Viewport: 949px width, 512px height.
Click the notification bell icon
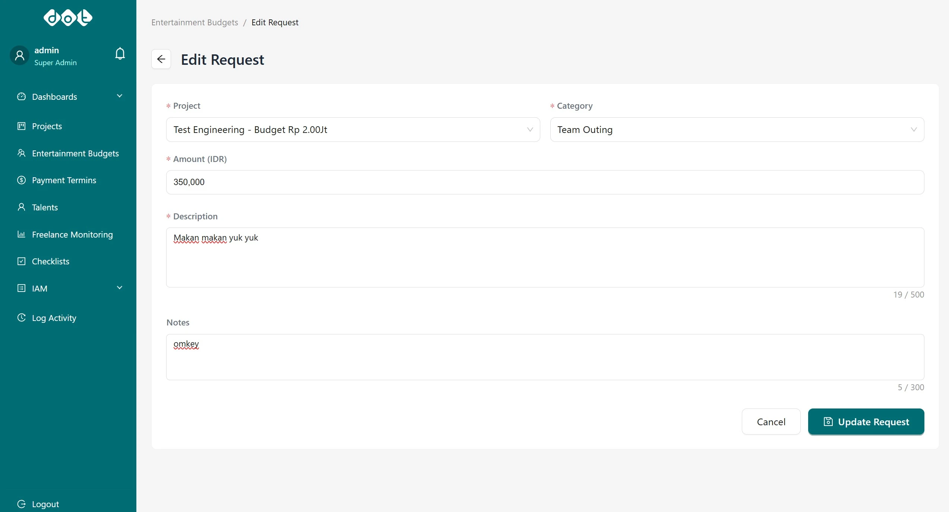point(120,54)
